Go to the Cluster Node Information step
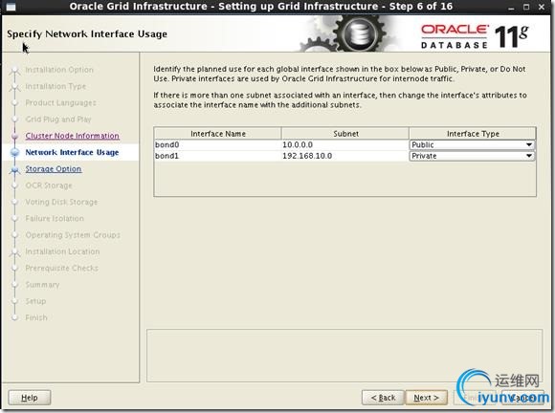The image size is (555, 413). click(x=72, y=136)
